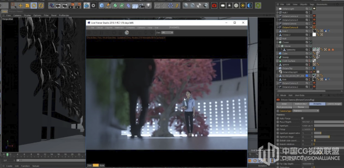
Task: Open the Floor environment icon
Action: coord(135,5)
